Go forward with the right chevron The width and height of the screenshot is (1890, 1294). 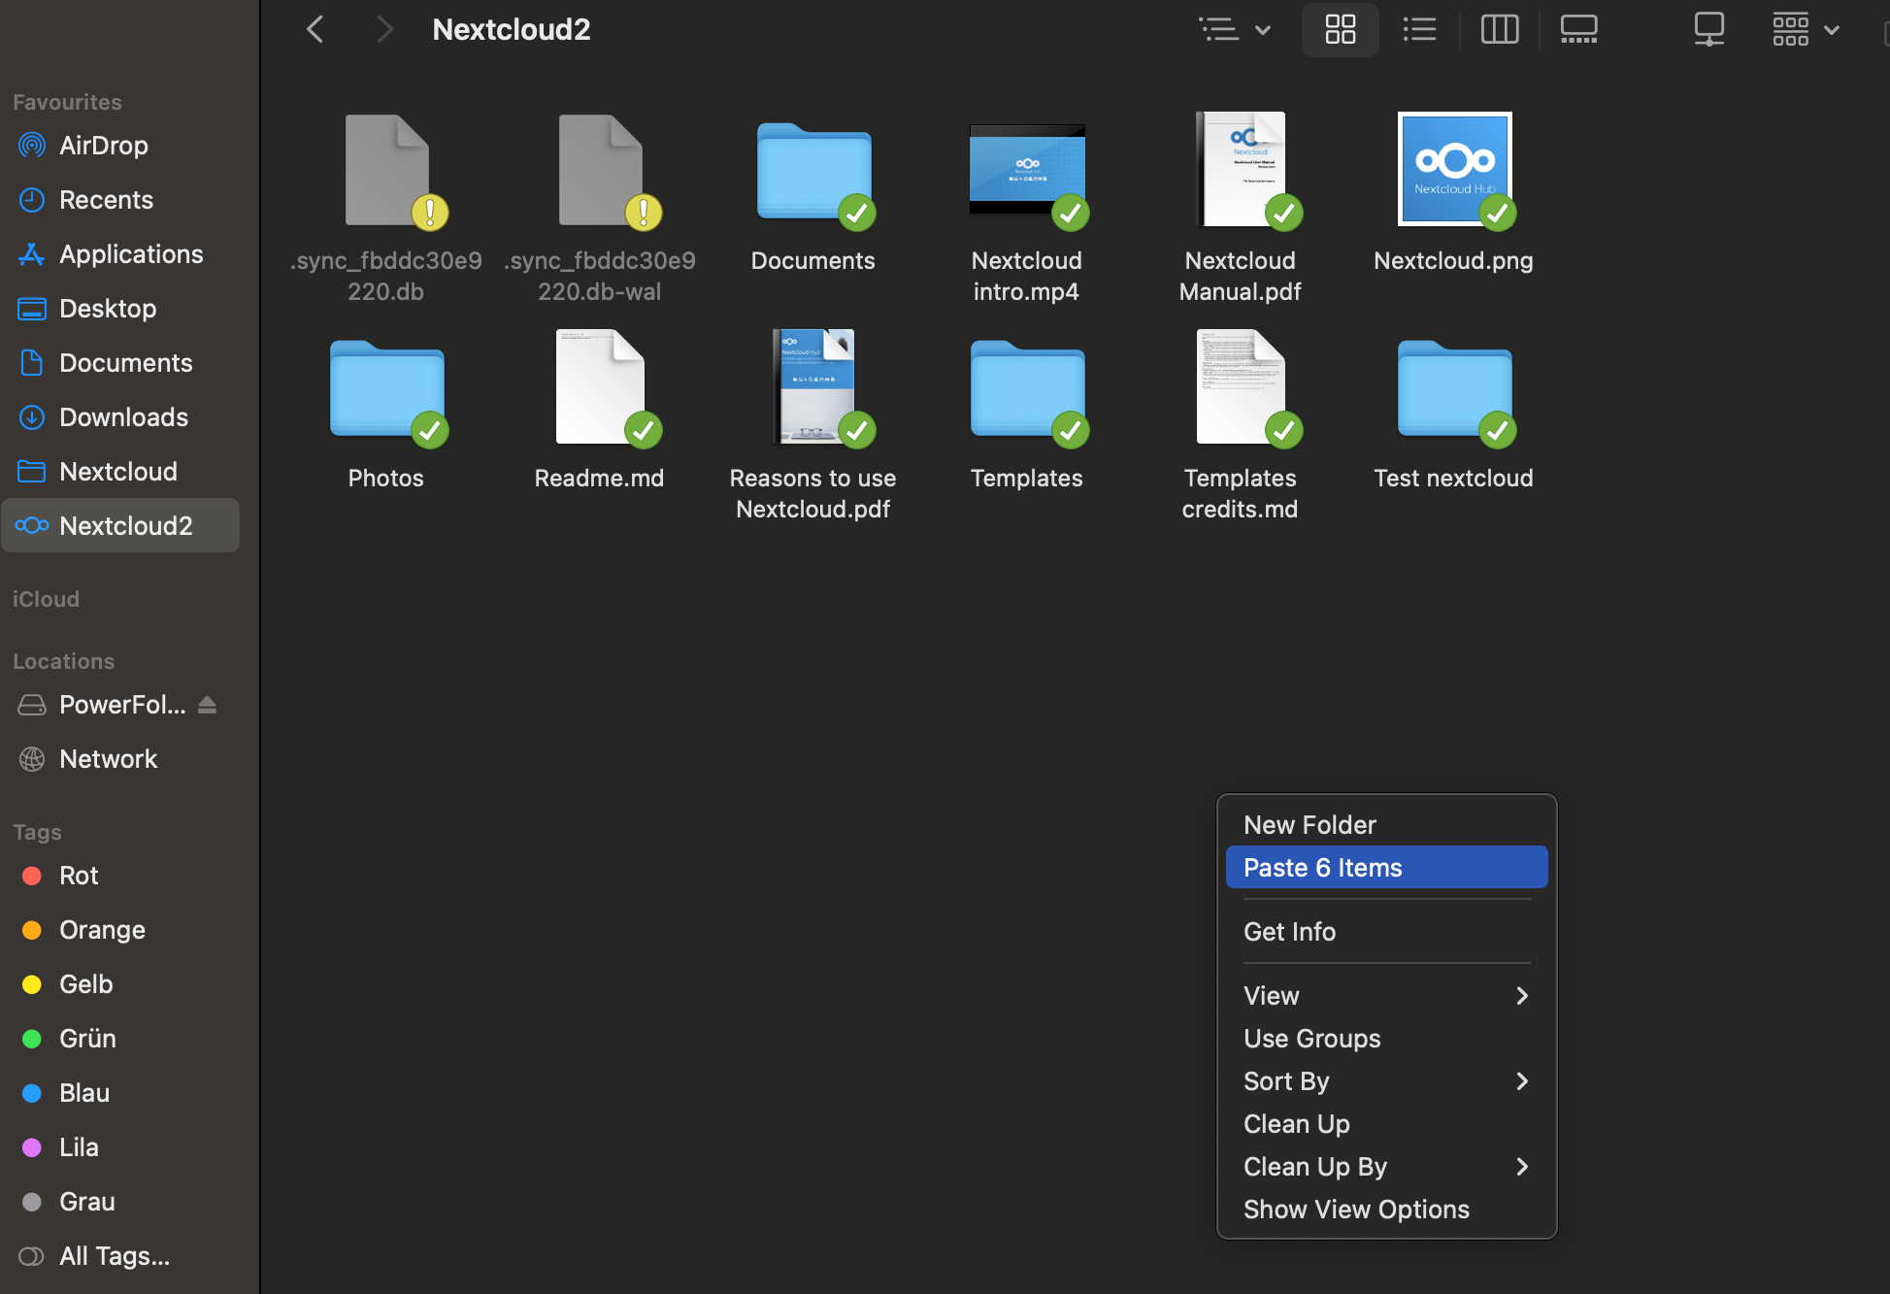point(384,29)
